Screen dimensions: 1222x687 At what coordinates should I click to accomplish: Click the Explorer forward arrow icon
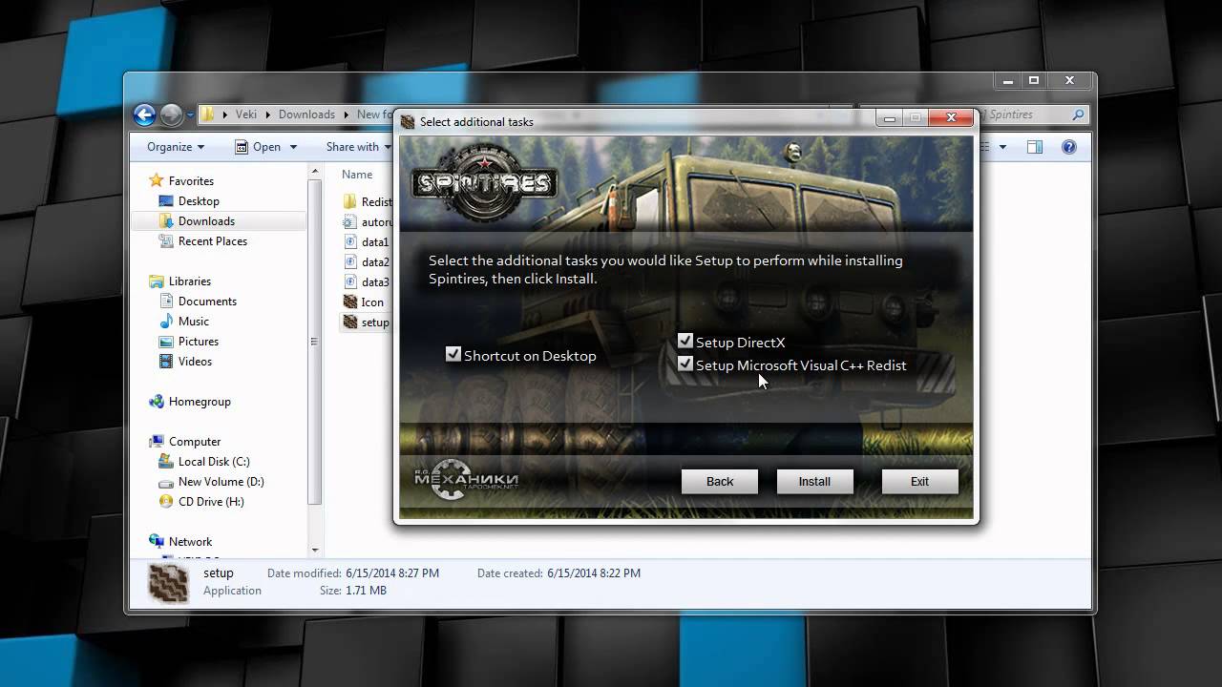click(x=171, y=114)
